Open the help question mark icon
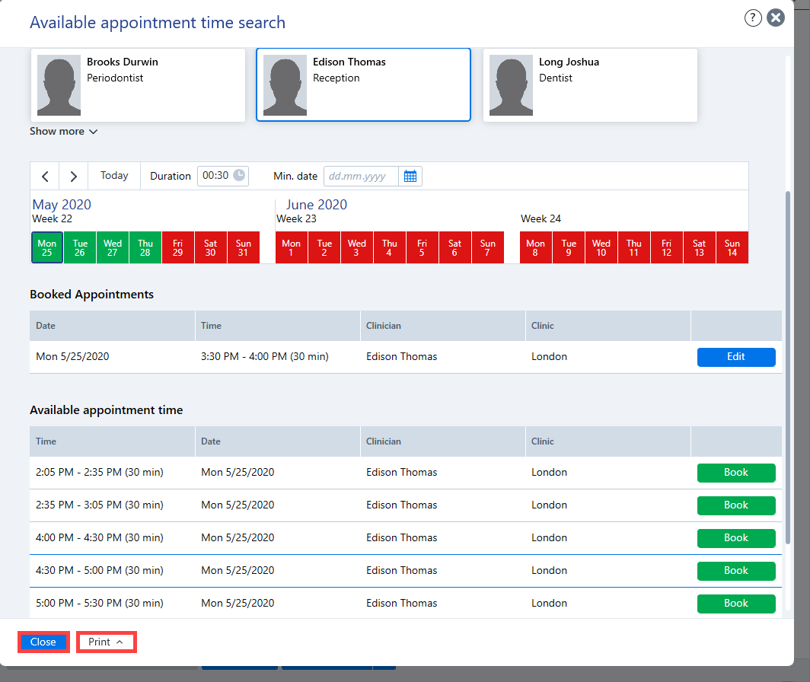 click(753, 18)
